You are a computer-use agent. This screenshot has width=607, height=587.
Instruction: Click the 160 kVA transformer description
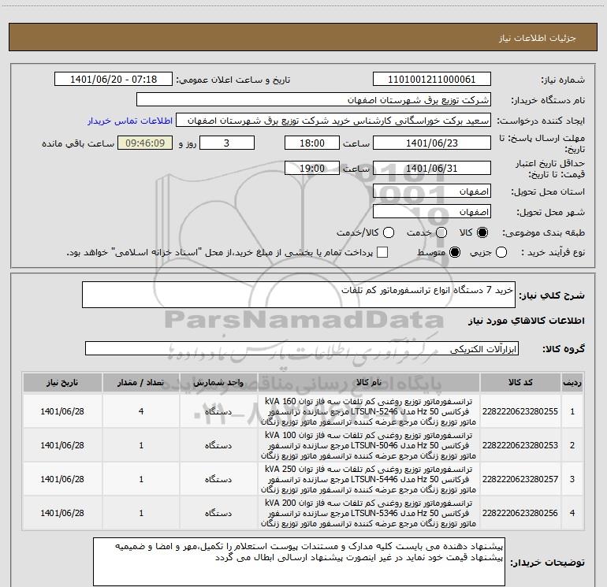(369, 411)
